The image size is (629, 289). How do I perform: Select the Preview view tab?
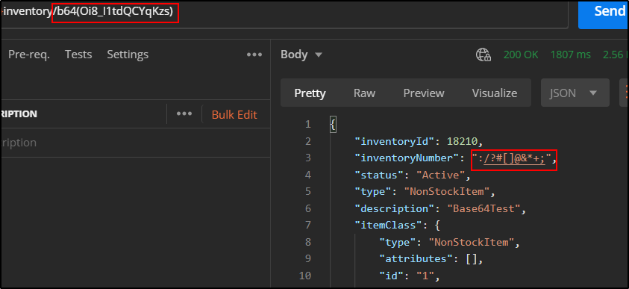pos(424,93)
